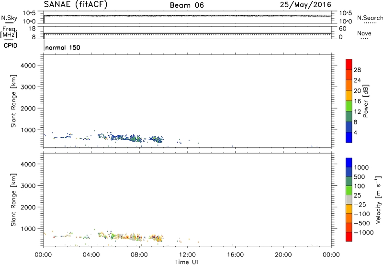
Task: Pick the teal power segment between 8 and 12
Action: pos(349,116)
